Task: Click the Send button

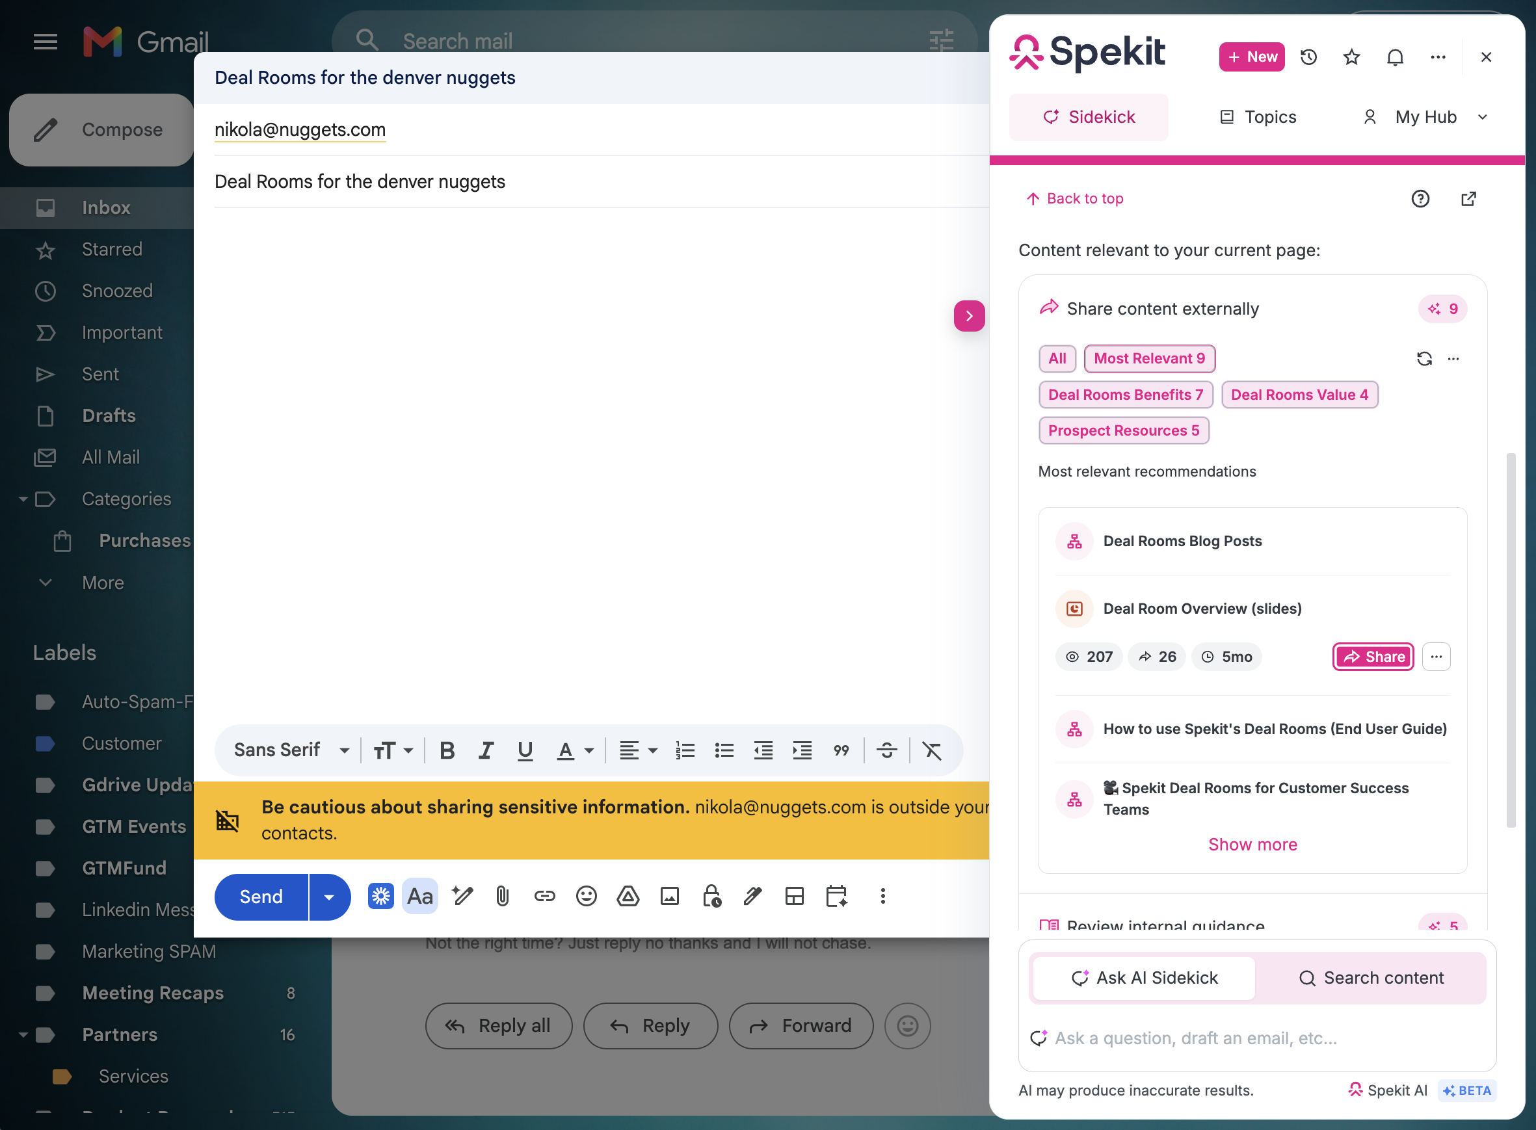Action: pyautogui.click(x=261, y=897)
